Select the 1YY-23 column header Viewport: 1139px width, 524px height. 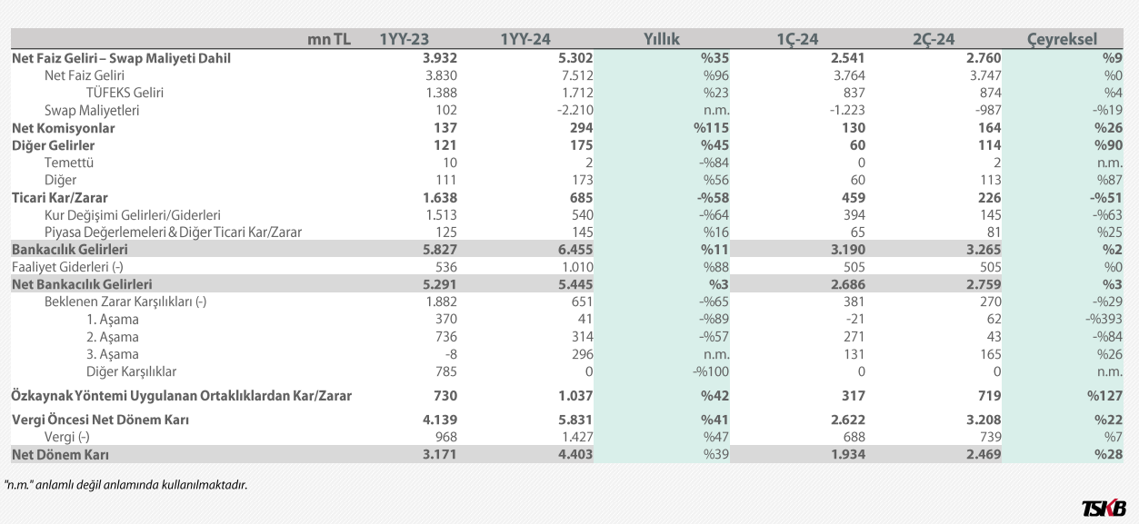(404, 39)
